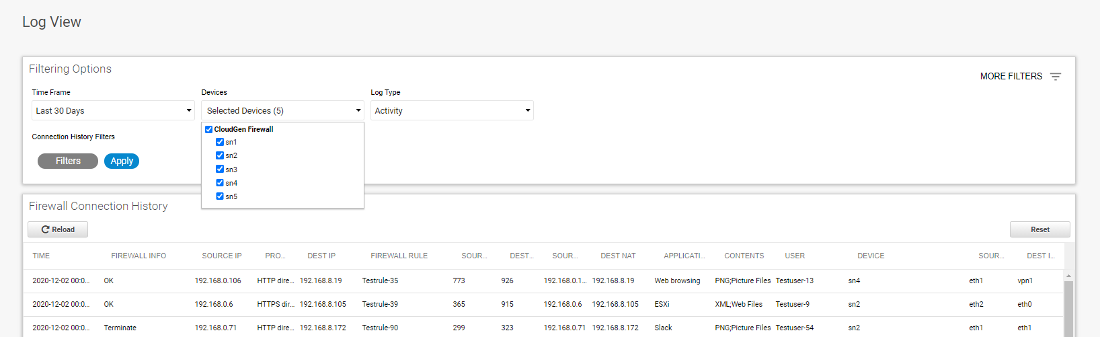Click the Reset button
This screenshot has width=1100, height=337.
(x=1039, y=229)
